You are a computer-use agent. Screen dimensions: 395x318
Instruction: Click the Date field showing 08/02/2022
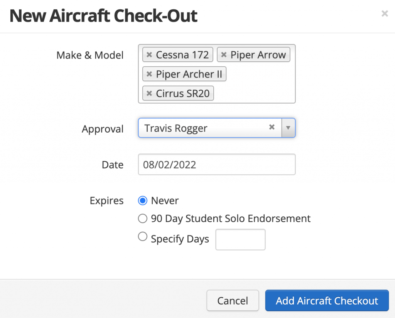tap(216, 164)
